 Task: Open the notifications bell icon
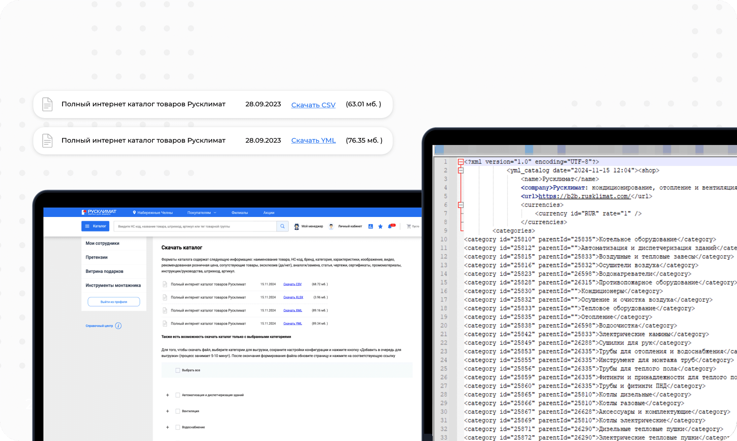click(x=390, y=226)
